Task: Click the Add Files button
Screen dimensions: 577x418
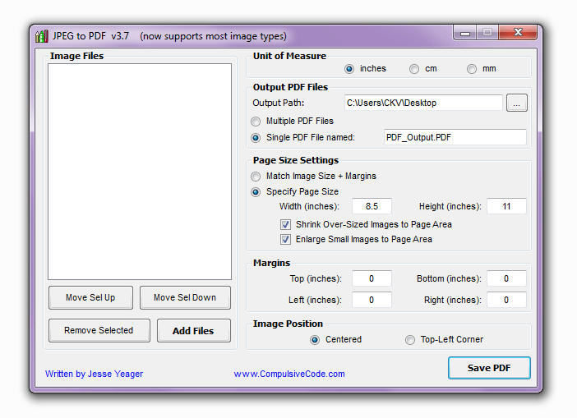Action: (193, 330)
